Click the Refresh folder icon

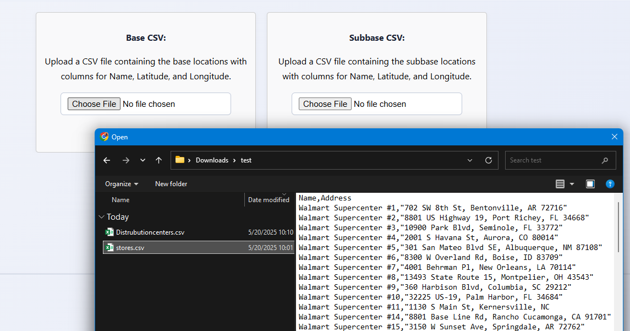point(488,160)
